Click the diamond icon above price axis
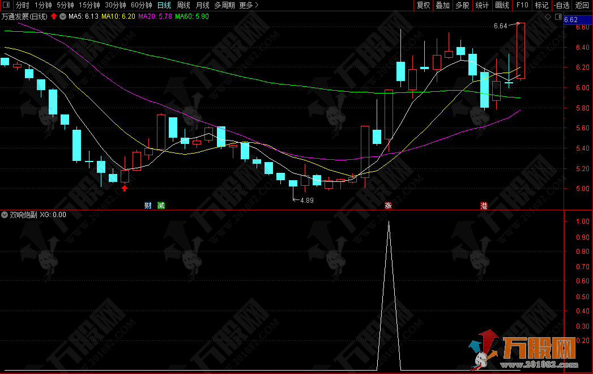593x374 pixels. (548, 16)
